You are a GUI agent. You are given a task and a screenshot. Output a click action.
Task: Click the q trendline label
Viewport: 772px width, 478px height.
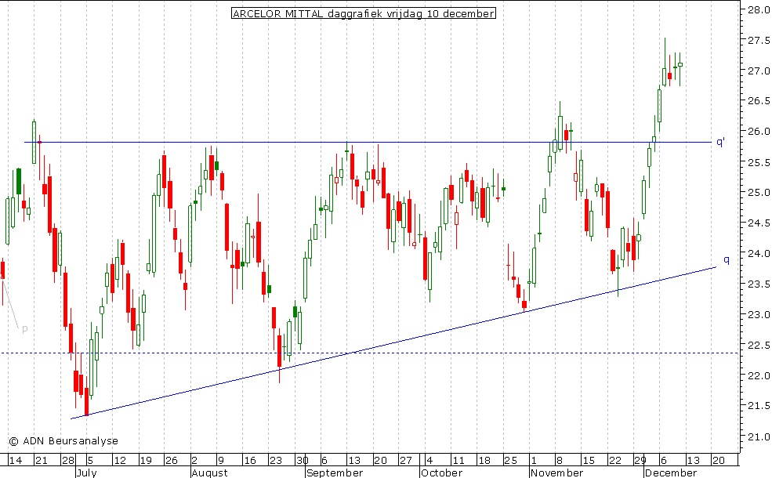[x=727, y=260]
